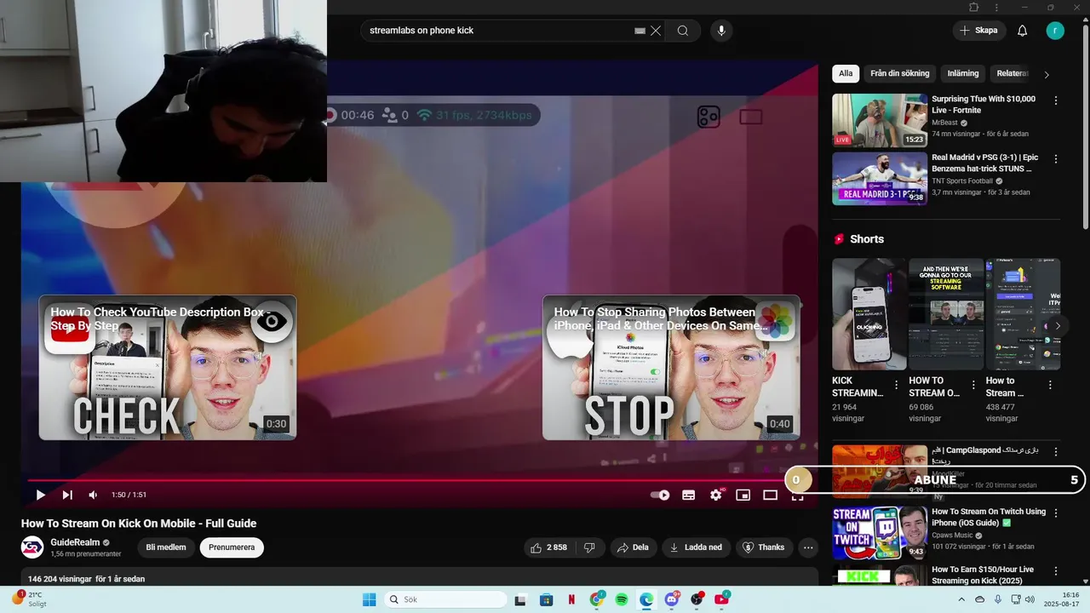This screenshot has height=613, width=1090.
Task: Open options for KICK STREAMIN... short
Action: (x=896, y=385)
